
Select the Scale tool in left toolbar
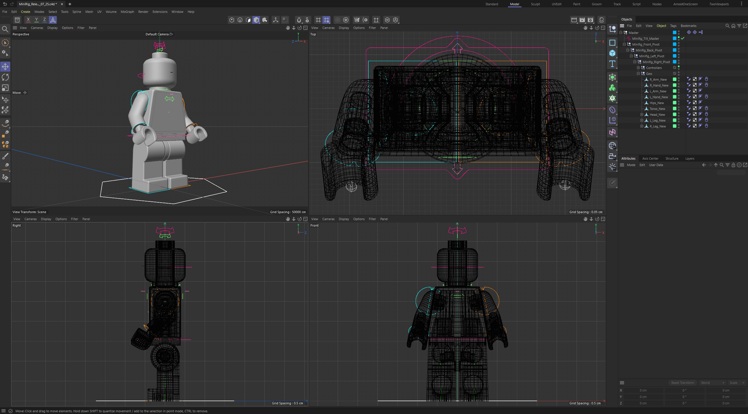pos(5,88)
